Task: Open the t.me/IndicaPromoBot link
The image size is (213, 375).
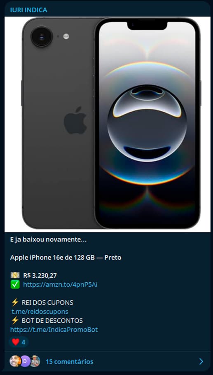Action: click(54, 330)
